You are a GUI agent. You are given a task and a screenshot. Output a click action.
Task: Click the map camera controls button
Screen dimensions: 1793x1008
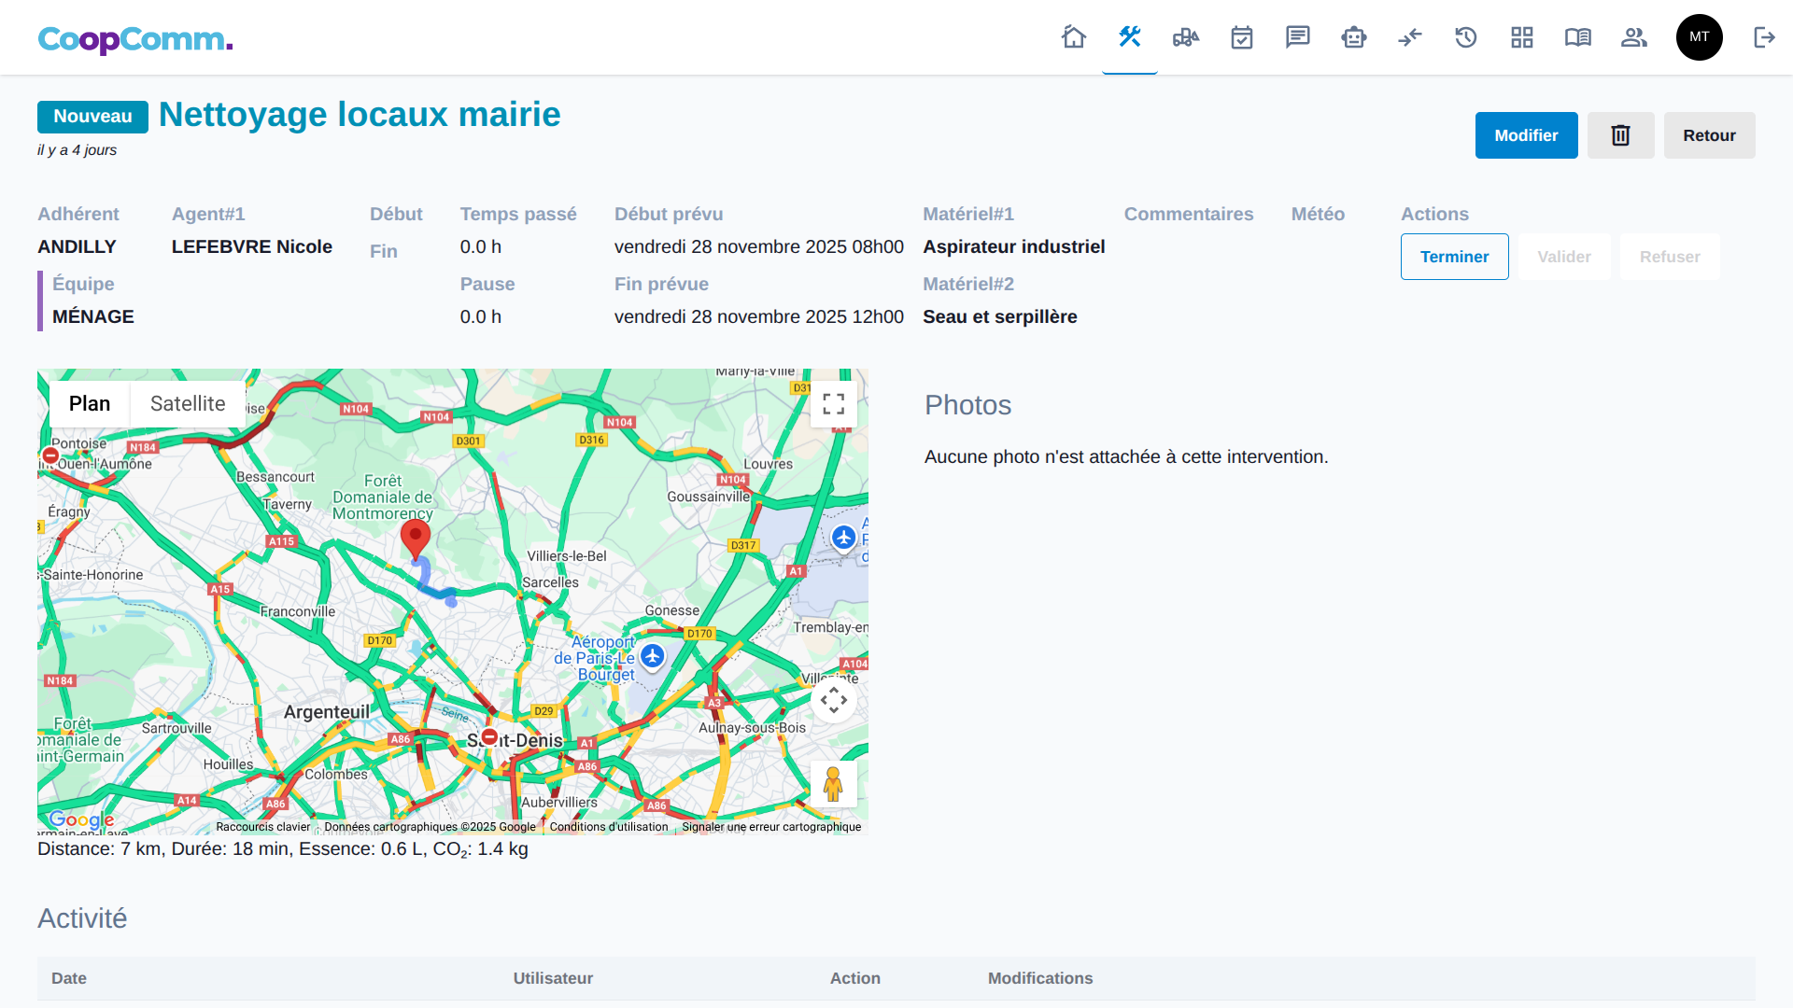click(834, 700)
